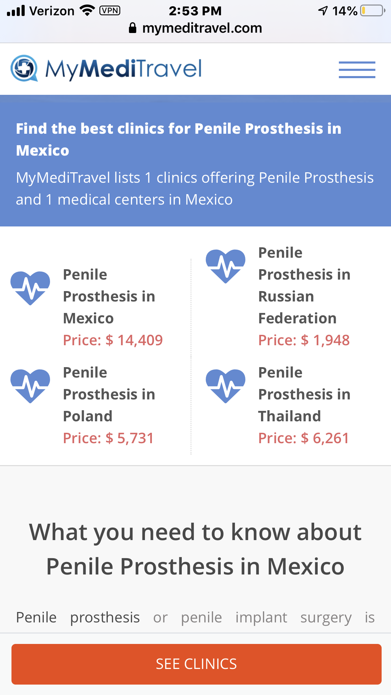
Task: Tap the heart icon beside the Thailand listing
Action: [226, 386]
